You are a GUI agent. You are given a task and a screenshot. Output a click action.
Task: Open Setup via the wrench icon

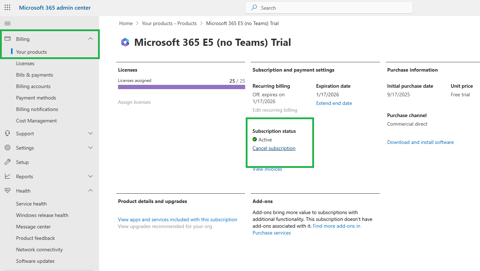tap(8, 162)
